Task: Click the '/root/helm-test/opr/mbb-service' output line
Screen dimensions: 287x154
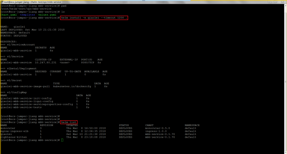Action: [x=26, y=9]
